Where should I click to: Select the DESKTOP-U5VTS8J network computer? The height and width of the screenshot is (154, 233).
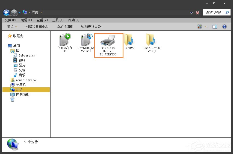point(152,40)
